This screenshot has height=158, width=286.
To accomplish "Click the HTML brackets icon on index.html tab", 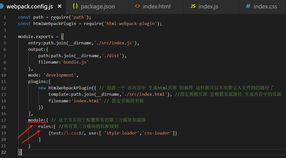I will (x=137, y=6).
